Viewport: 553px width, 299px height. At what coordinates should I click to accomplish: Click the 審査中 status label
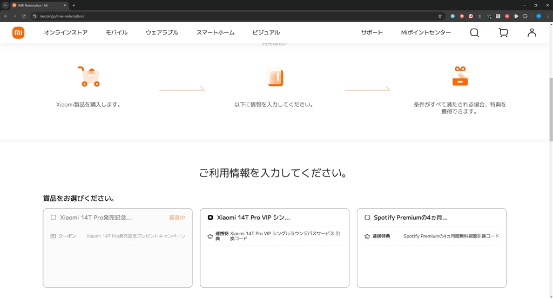point(177,218)
